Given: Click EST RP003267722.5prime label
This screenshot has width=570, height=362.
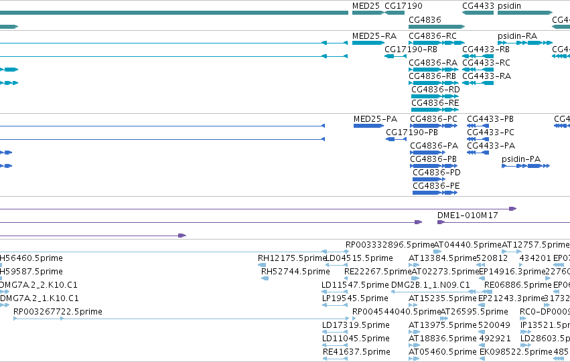Looking at the screenshot, I should [58, 312].
